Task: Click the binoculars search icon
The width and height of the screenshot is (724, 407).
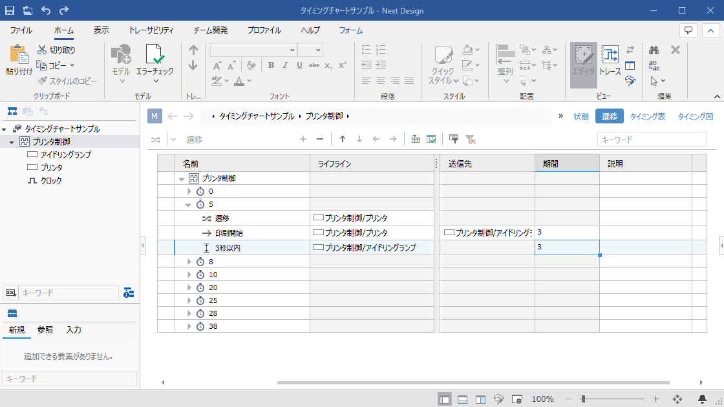Action: click(654, 50)
